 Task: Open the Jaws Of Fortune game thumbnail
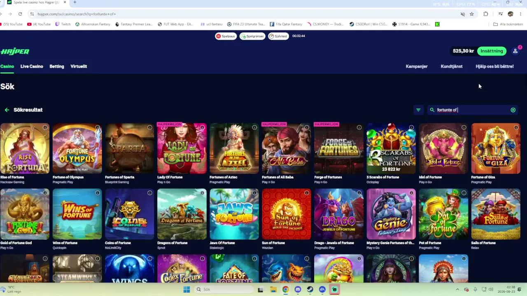(234, 214)
